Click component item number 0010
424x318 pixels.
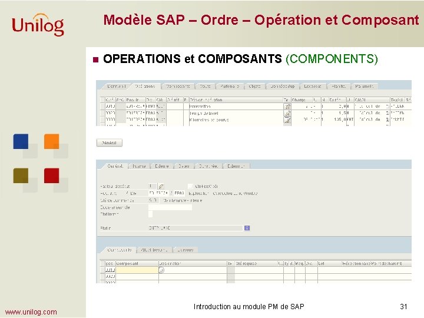click(110, 270)
